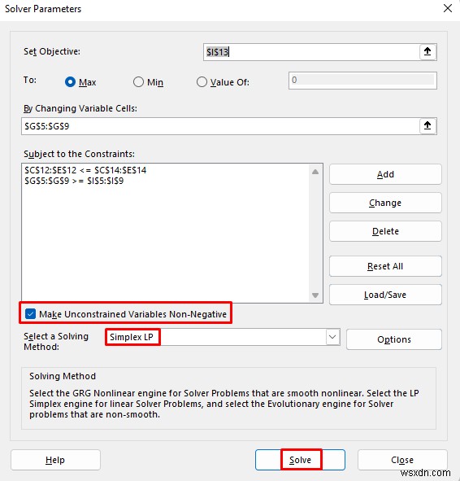Open the Load/Save dialog
The image size is (460, 481).
coord(385,295)
